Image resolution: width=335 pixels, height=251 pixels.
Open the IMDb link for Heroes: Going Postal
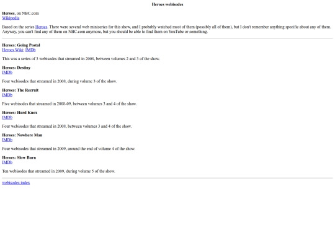[30, 50]
